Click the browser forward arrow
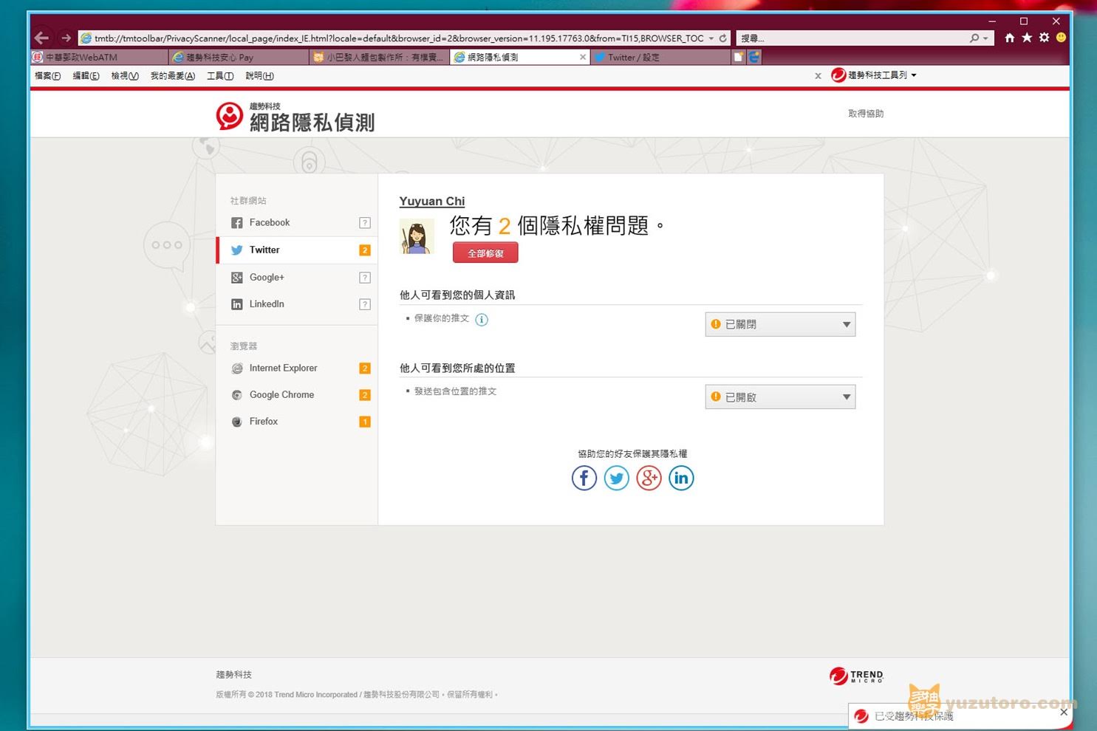The height and width of the screenshot is (731, 1097). 66,38
